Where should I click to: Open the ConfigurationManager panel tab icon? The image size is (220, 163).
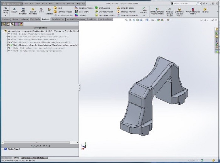(x=12, y=24)
